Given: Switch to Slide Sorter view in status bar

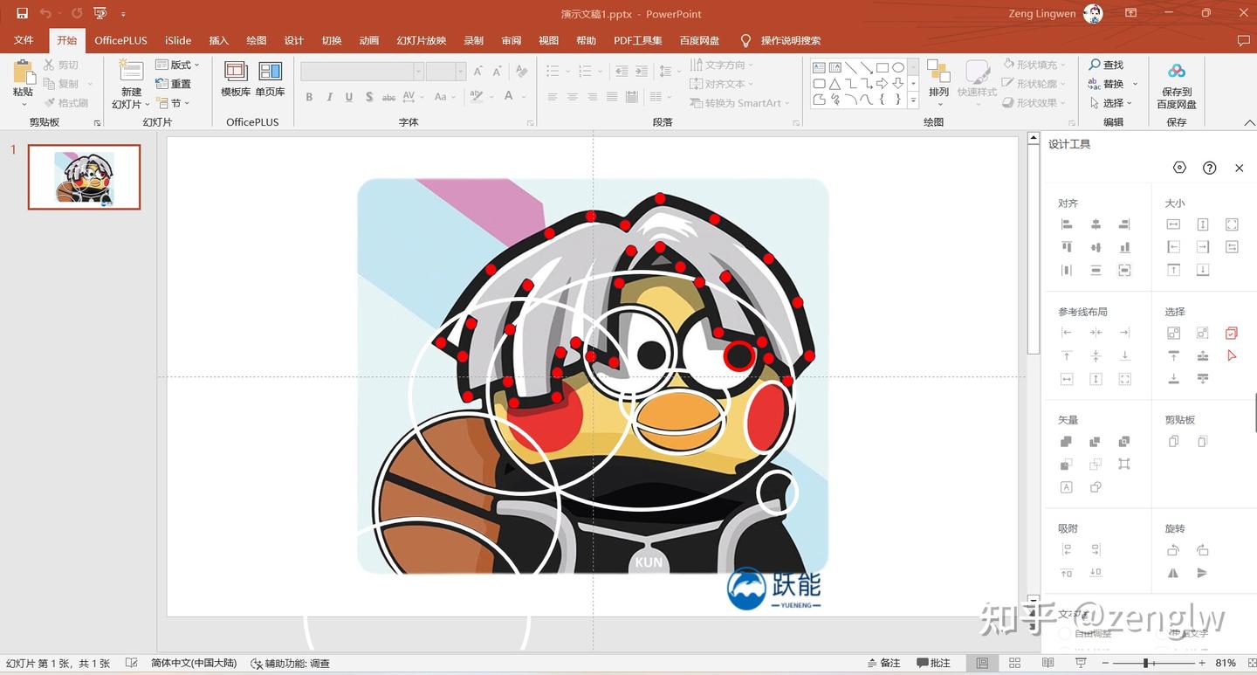Looking at the screenshot, I should (x=1014, y=664).
